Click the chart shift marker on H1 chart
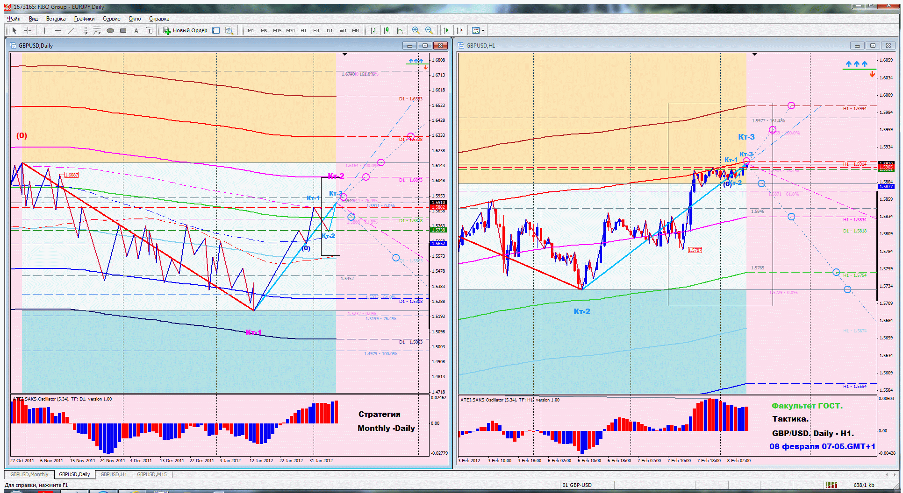The height and width of the screenshot is (493, 903). point(754,55)
